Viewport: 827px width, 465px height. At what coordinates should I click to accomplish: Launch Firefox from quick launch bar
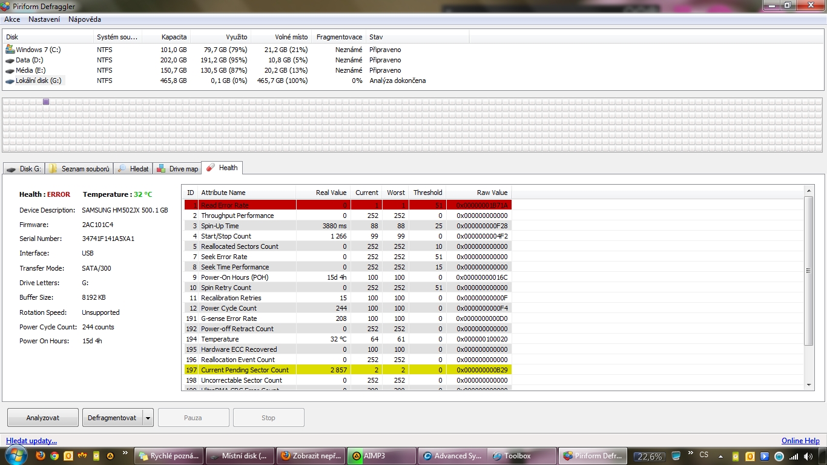coord(41,456)
